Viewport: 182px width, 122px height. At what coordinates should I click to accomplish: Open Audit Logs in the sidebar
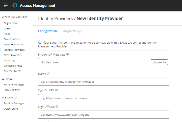(x=10, y=60)
